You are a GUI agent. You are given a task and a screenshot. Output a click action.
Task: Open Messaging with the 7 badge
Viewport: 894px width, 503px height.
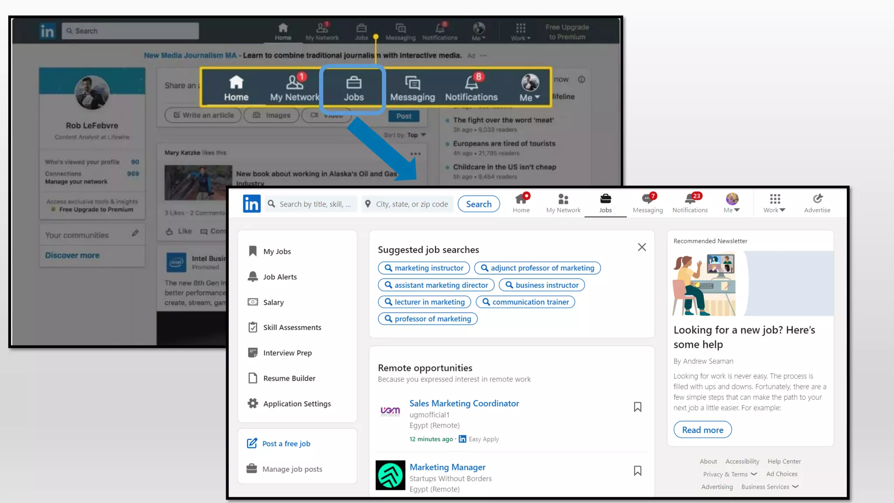coord(647,203)
